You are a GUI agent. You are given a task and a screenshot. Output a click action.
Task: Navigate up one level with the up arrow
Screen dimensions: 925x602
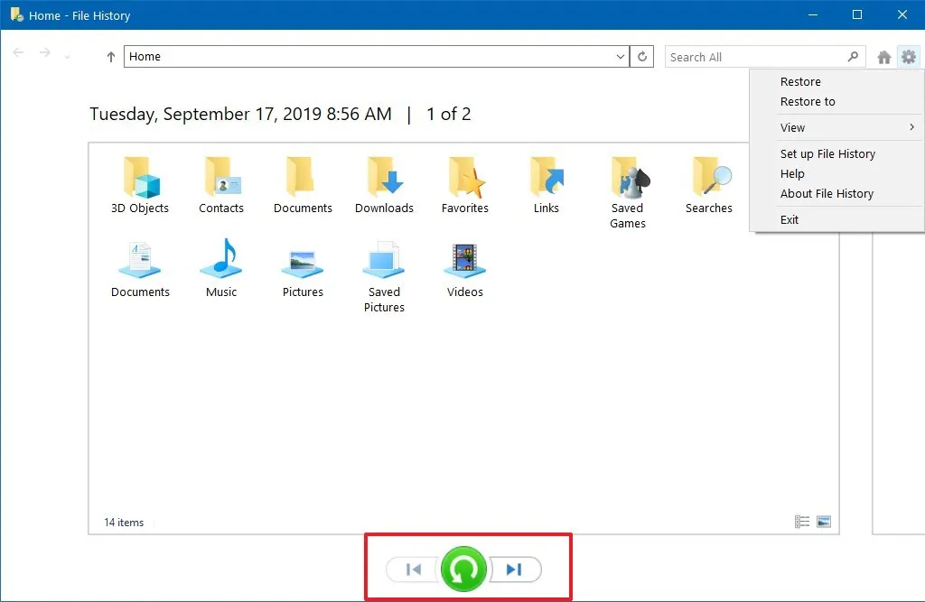[x=110, y=56]
